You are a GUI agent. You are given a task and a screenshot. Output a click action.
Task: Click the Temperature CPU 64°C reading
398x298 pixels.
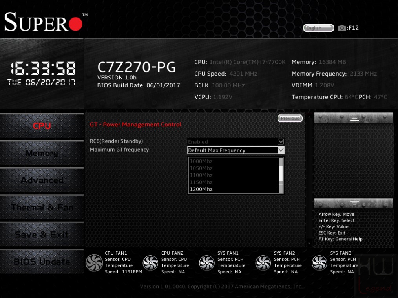pos(351,97)
